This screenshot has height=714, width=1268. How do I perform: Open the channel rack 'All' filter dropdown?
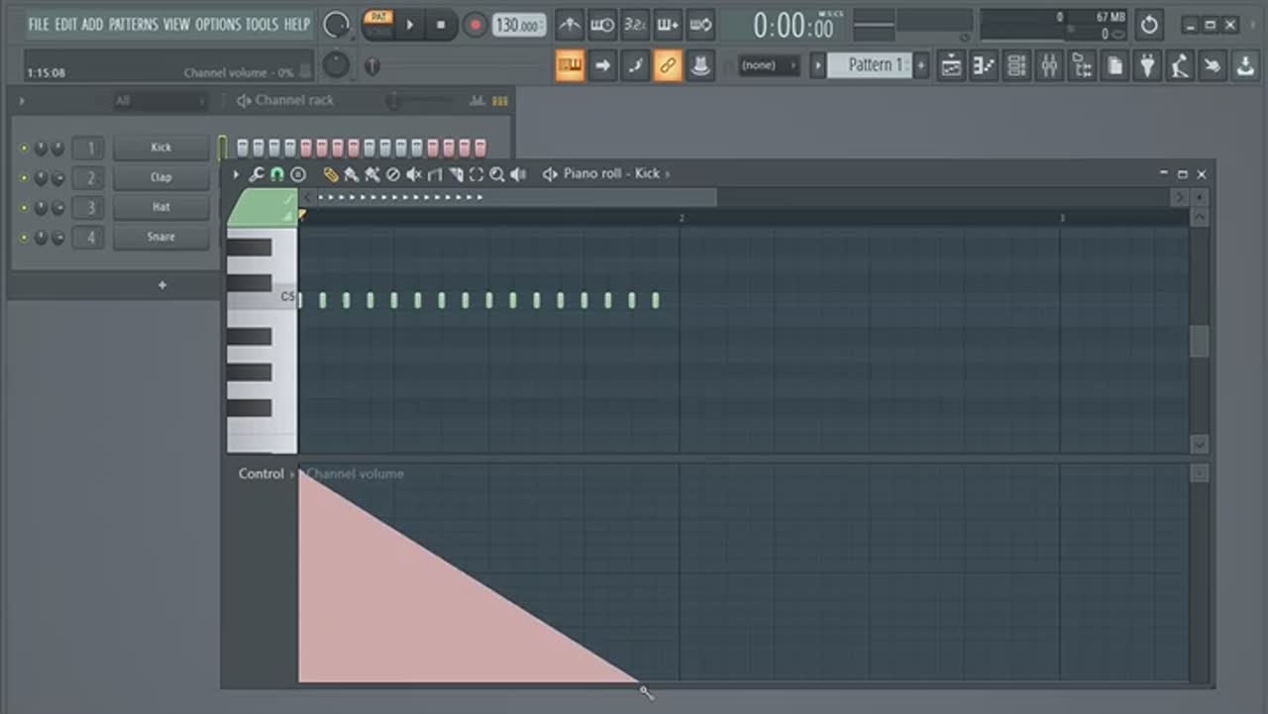[158, 101]
